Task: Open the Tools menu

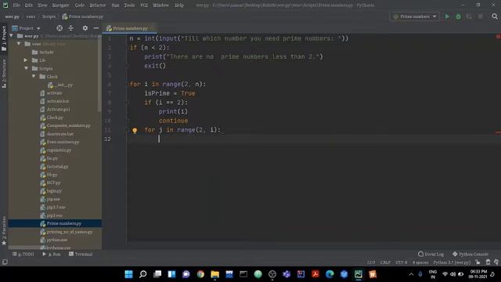Action: tap(129, 5)
